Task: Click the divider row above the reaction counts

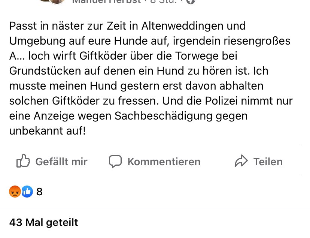Action: click(155, 176)
